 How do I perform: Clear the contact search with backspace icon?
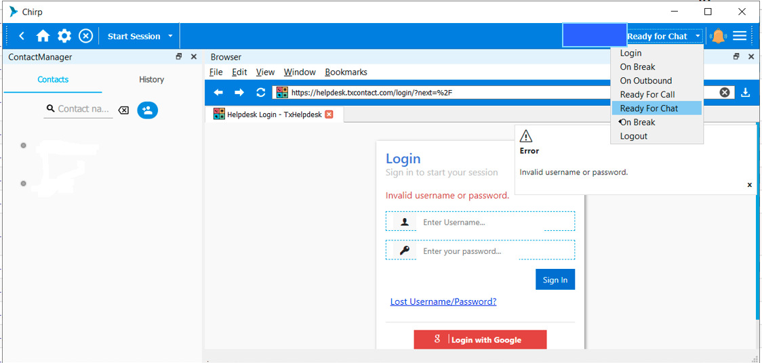[x=123, y=110]
